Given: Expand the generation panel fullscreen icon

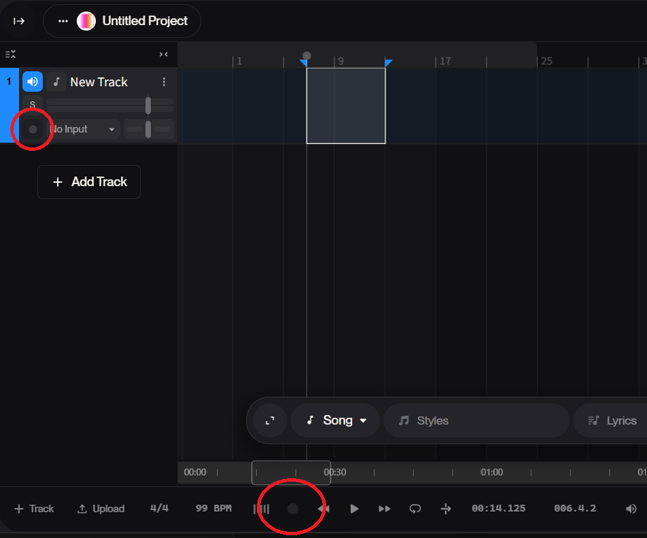Looking at the screenshot, I should [x=270, y=420].
